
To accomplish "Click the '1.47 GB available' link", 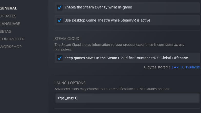I will click(185, 67).
